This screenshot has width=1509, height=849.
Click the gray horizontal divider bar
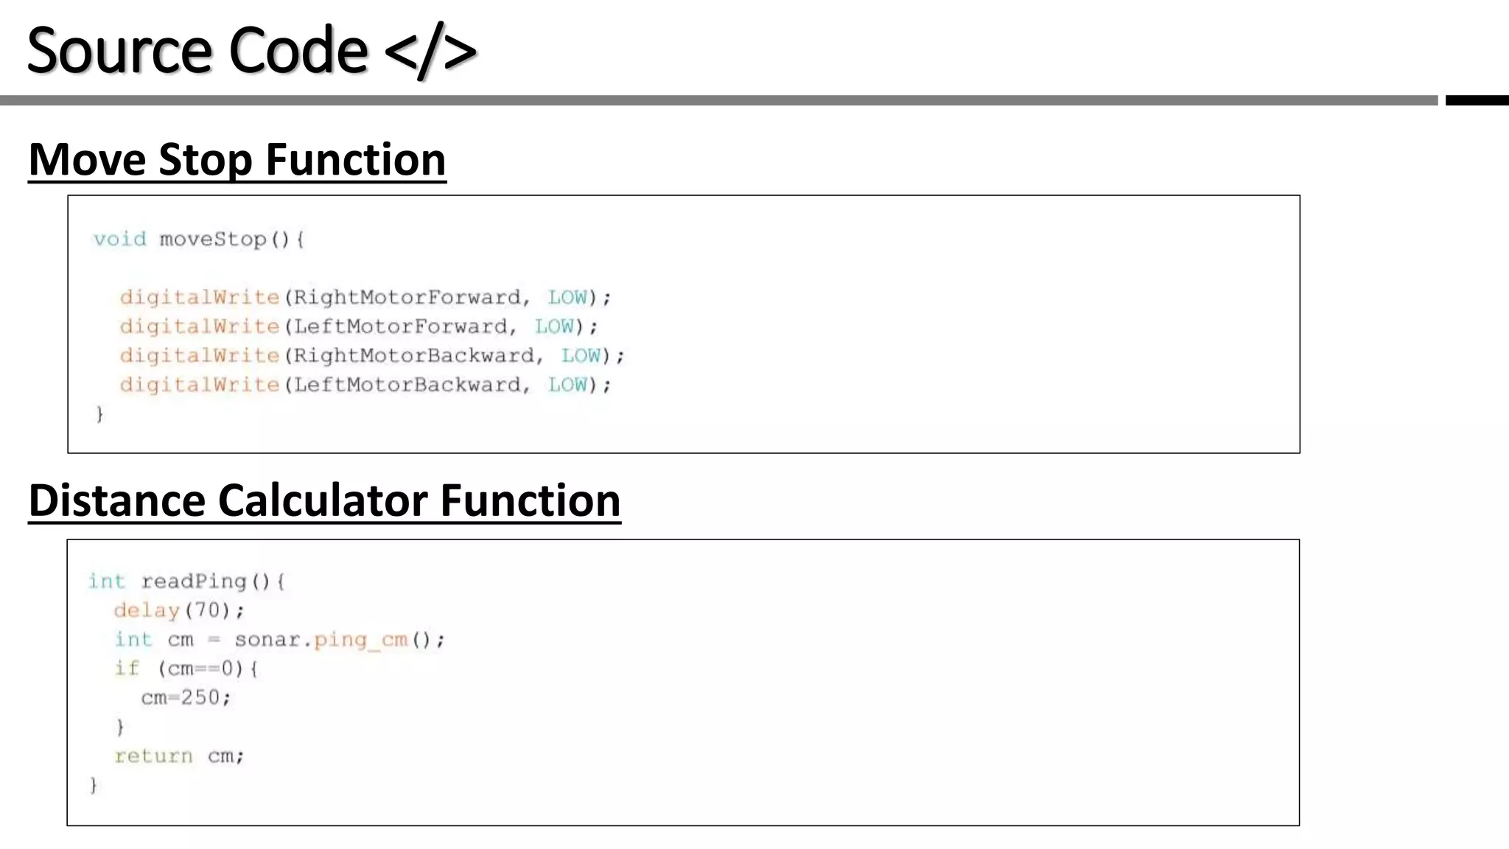[718, 100]
